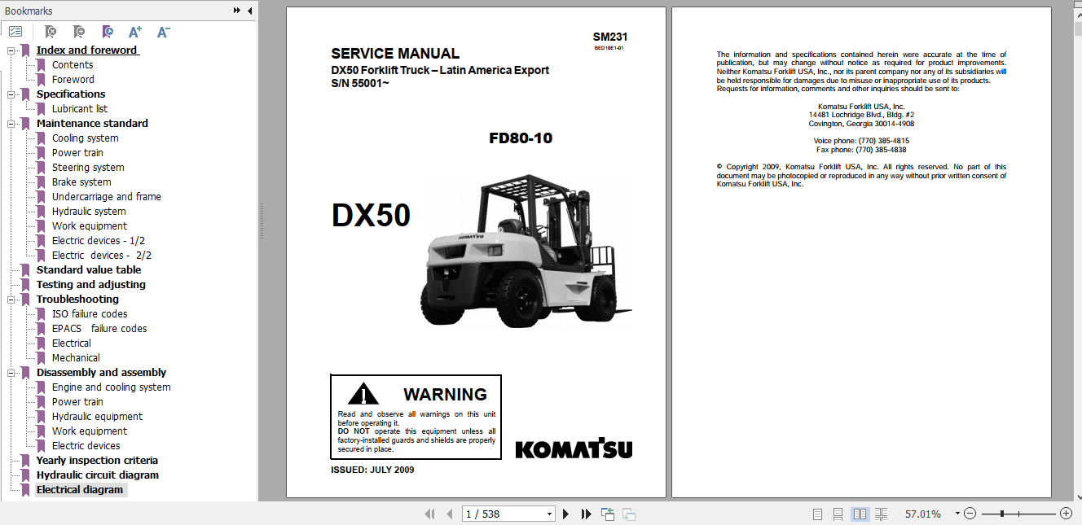Select the Hydraulic circuit diagram bookmark
Image resolution: width=1082 pixels, height=525 pixels.
99,475
